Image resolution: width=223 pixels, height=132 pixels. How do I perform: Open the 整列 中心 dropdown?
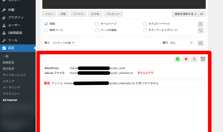pyautogui.click(x=182, y=43)
